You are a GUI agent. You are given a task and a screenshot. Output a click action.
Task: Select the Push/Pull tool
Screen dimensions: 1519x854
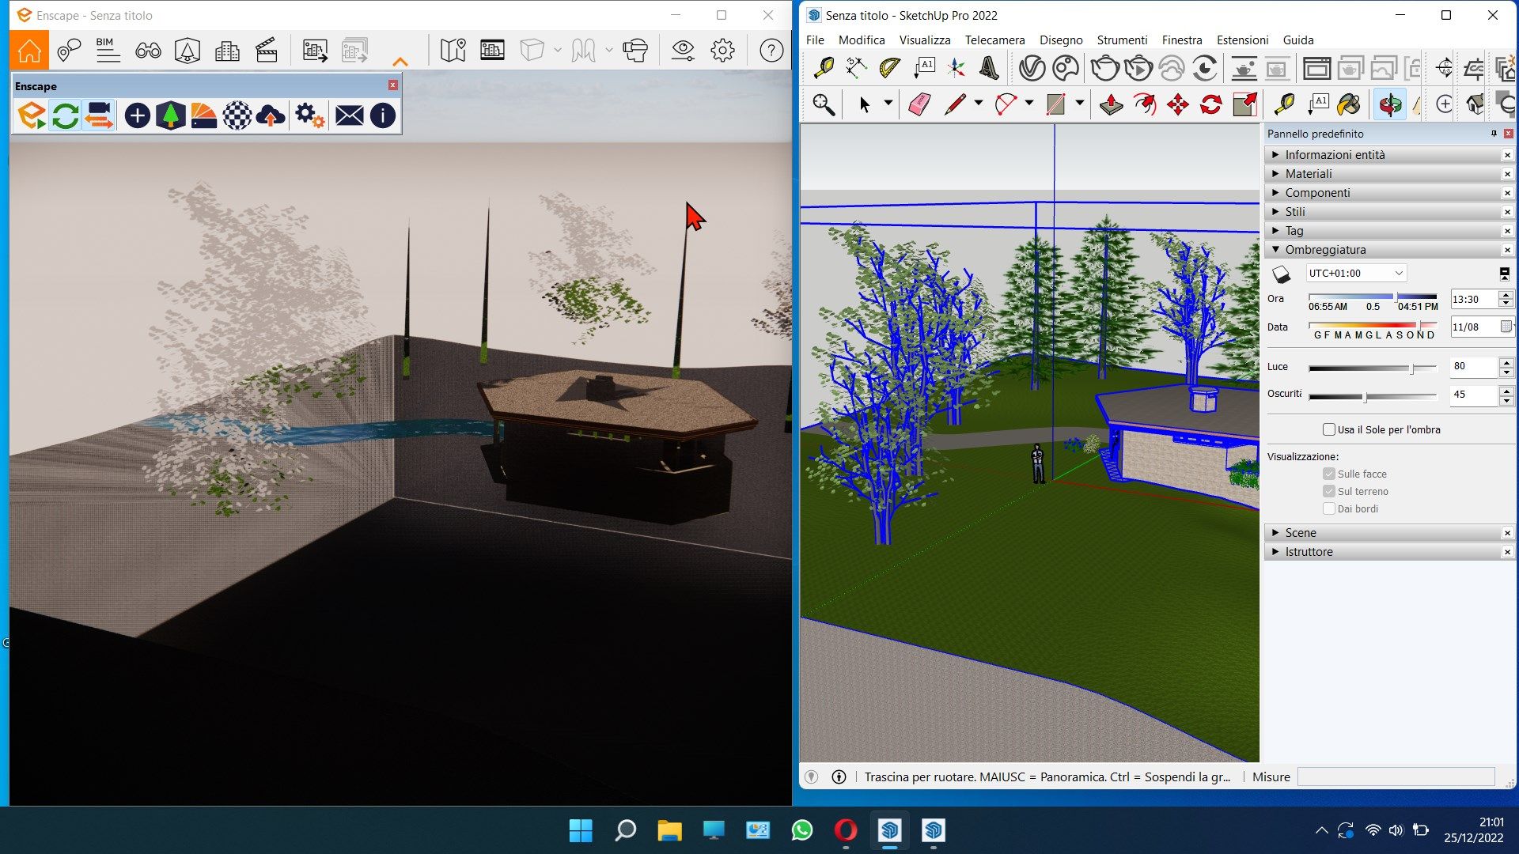tap(1111, 104)
